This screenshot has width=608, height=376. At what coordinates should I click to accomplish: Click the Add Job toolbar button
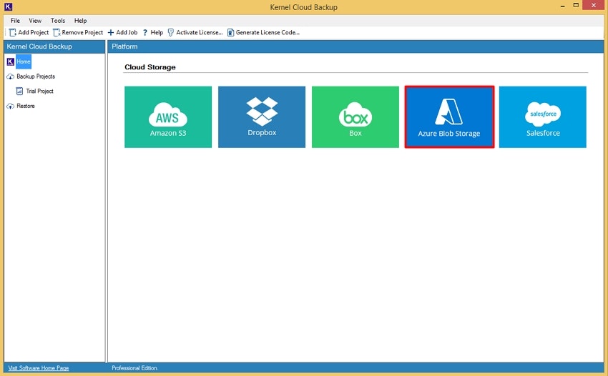[x=122, y=33]
